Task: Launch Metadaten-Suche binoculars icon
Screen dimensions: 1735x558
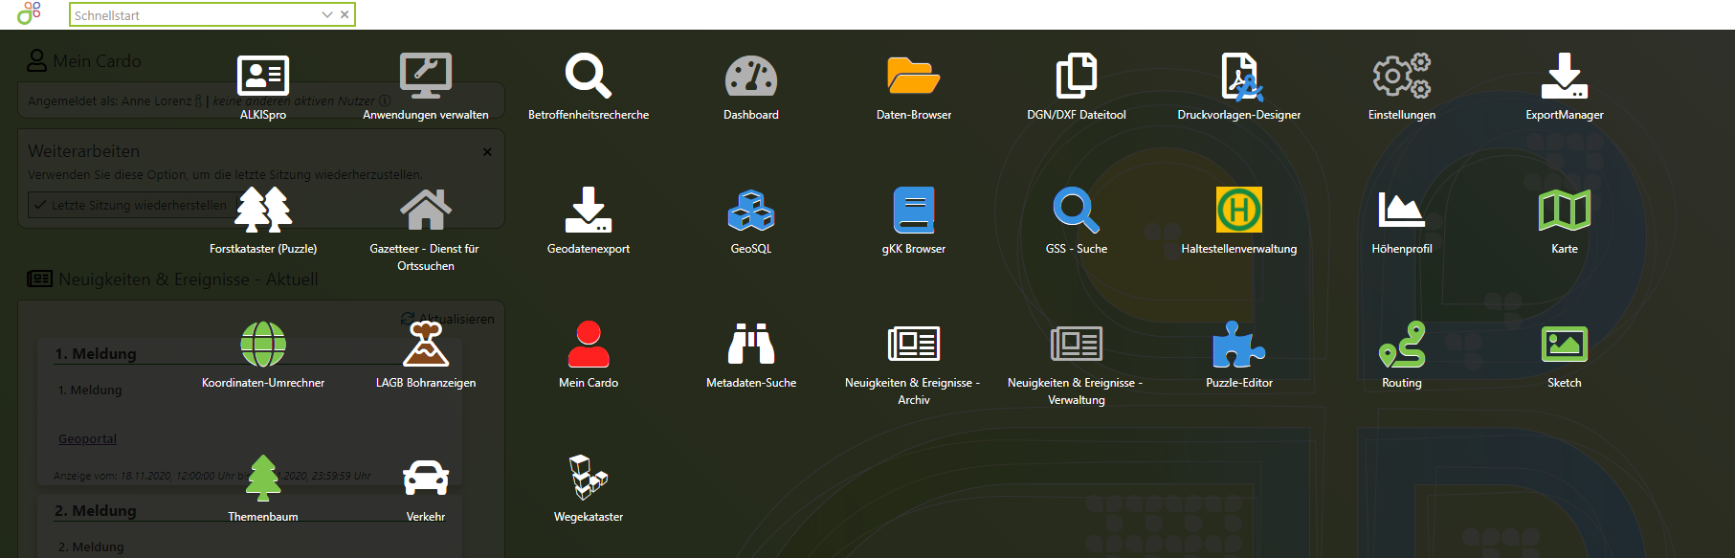Action: pos(751,344)
